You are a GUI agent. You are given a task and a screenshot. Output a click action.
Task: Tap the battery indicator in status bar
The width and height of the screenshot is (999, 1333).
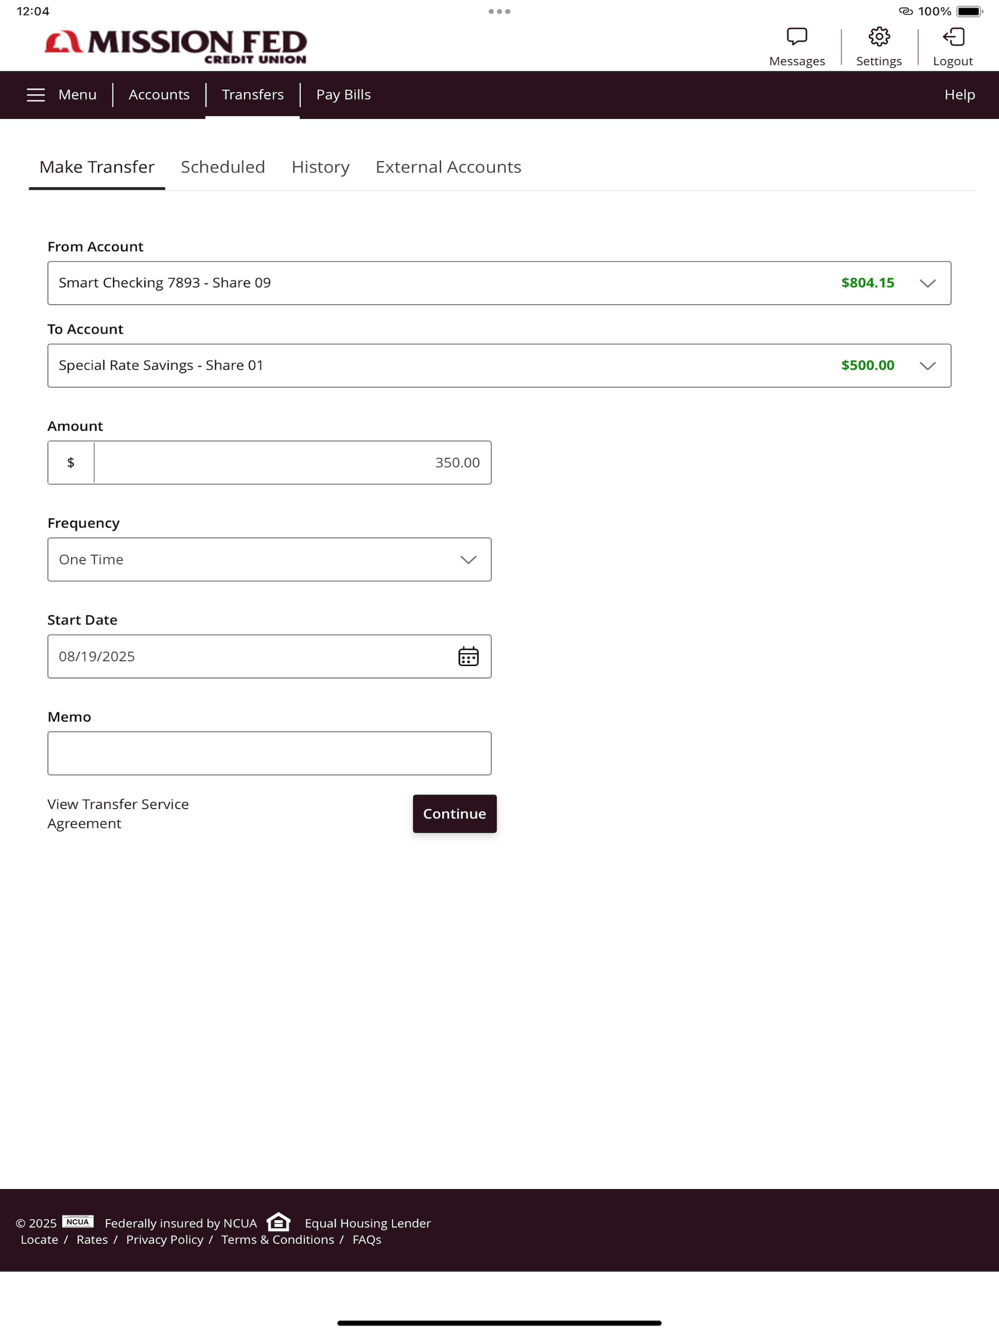pyautogui.click(x=969, y=11)
